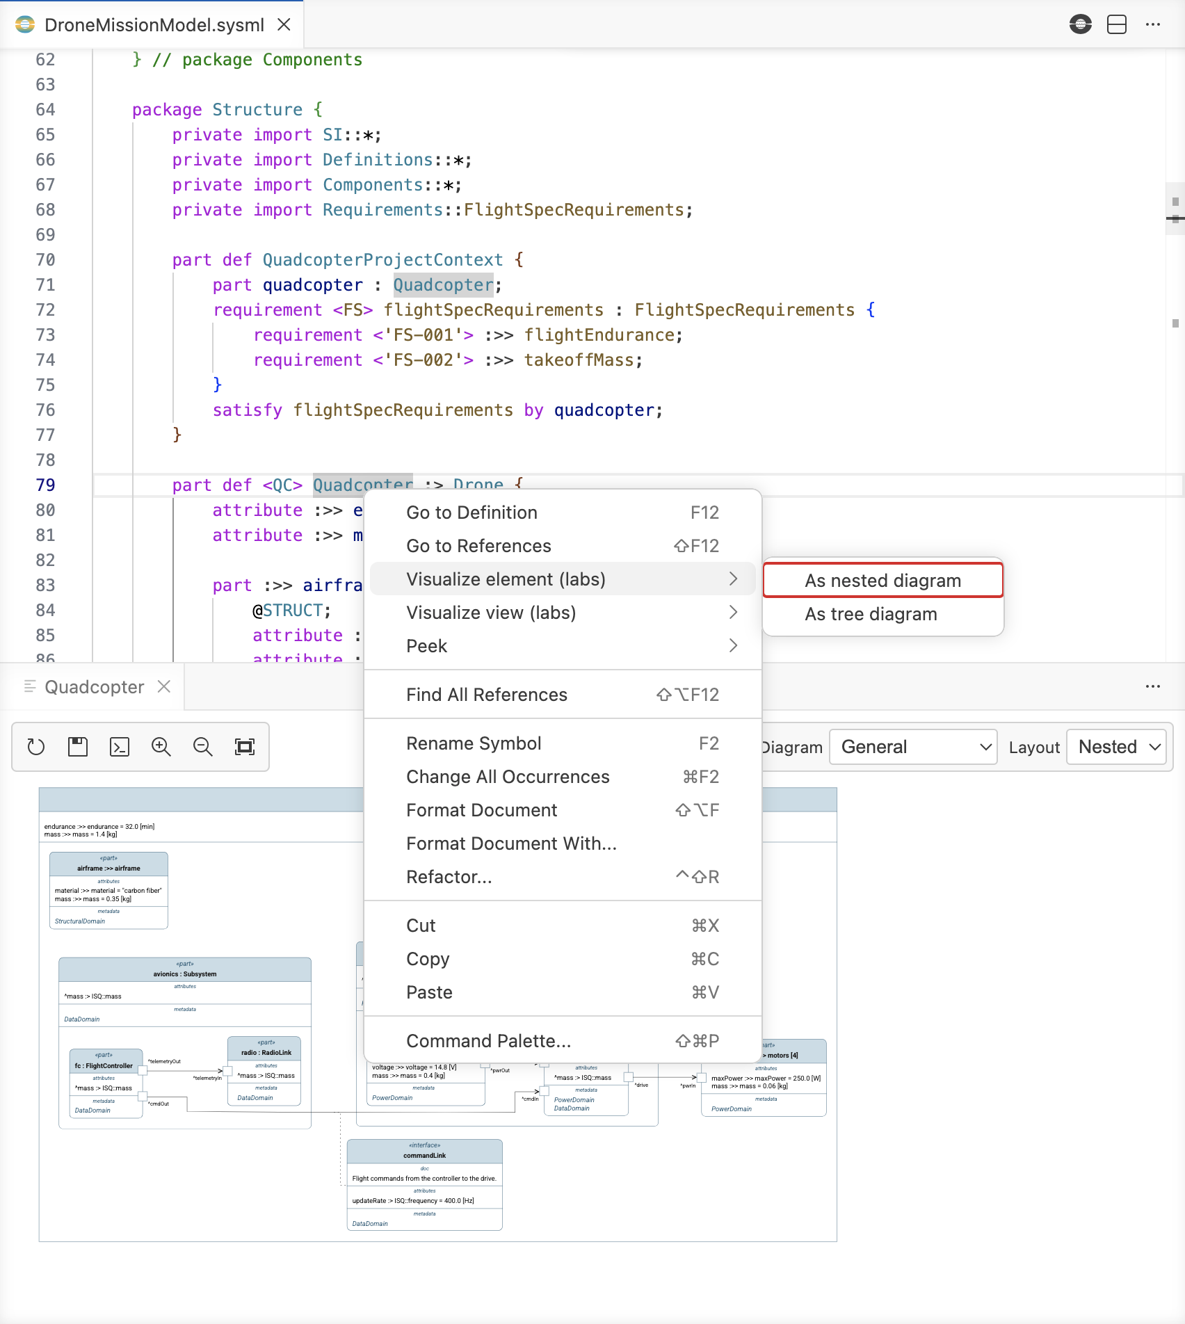Zoom out of the diagram
This screenshot has height=1324, width=1185.
point(203,747)
